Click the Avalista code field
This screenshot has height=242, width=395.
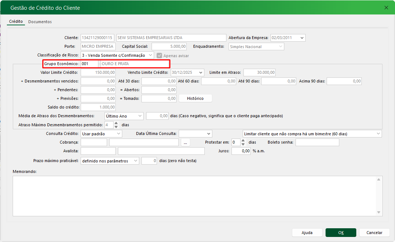(x=98, y=151)
